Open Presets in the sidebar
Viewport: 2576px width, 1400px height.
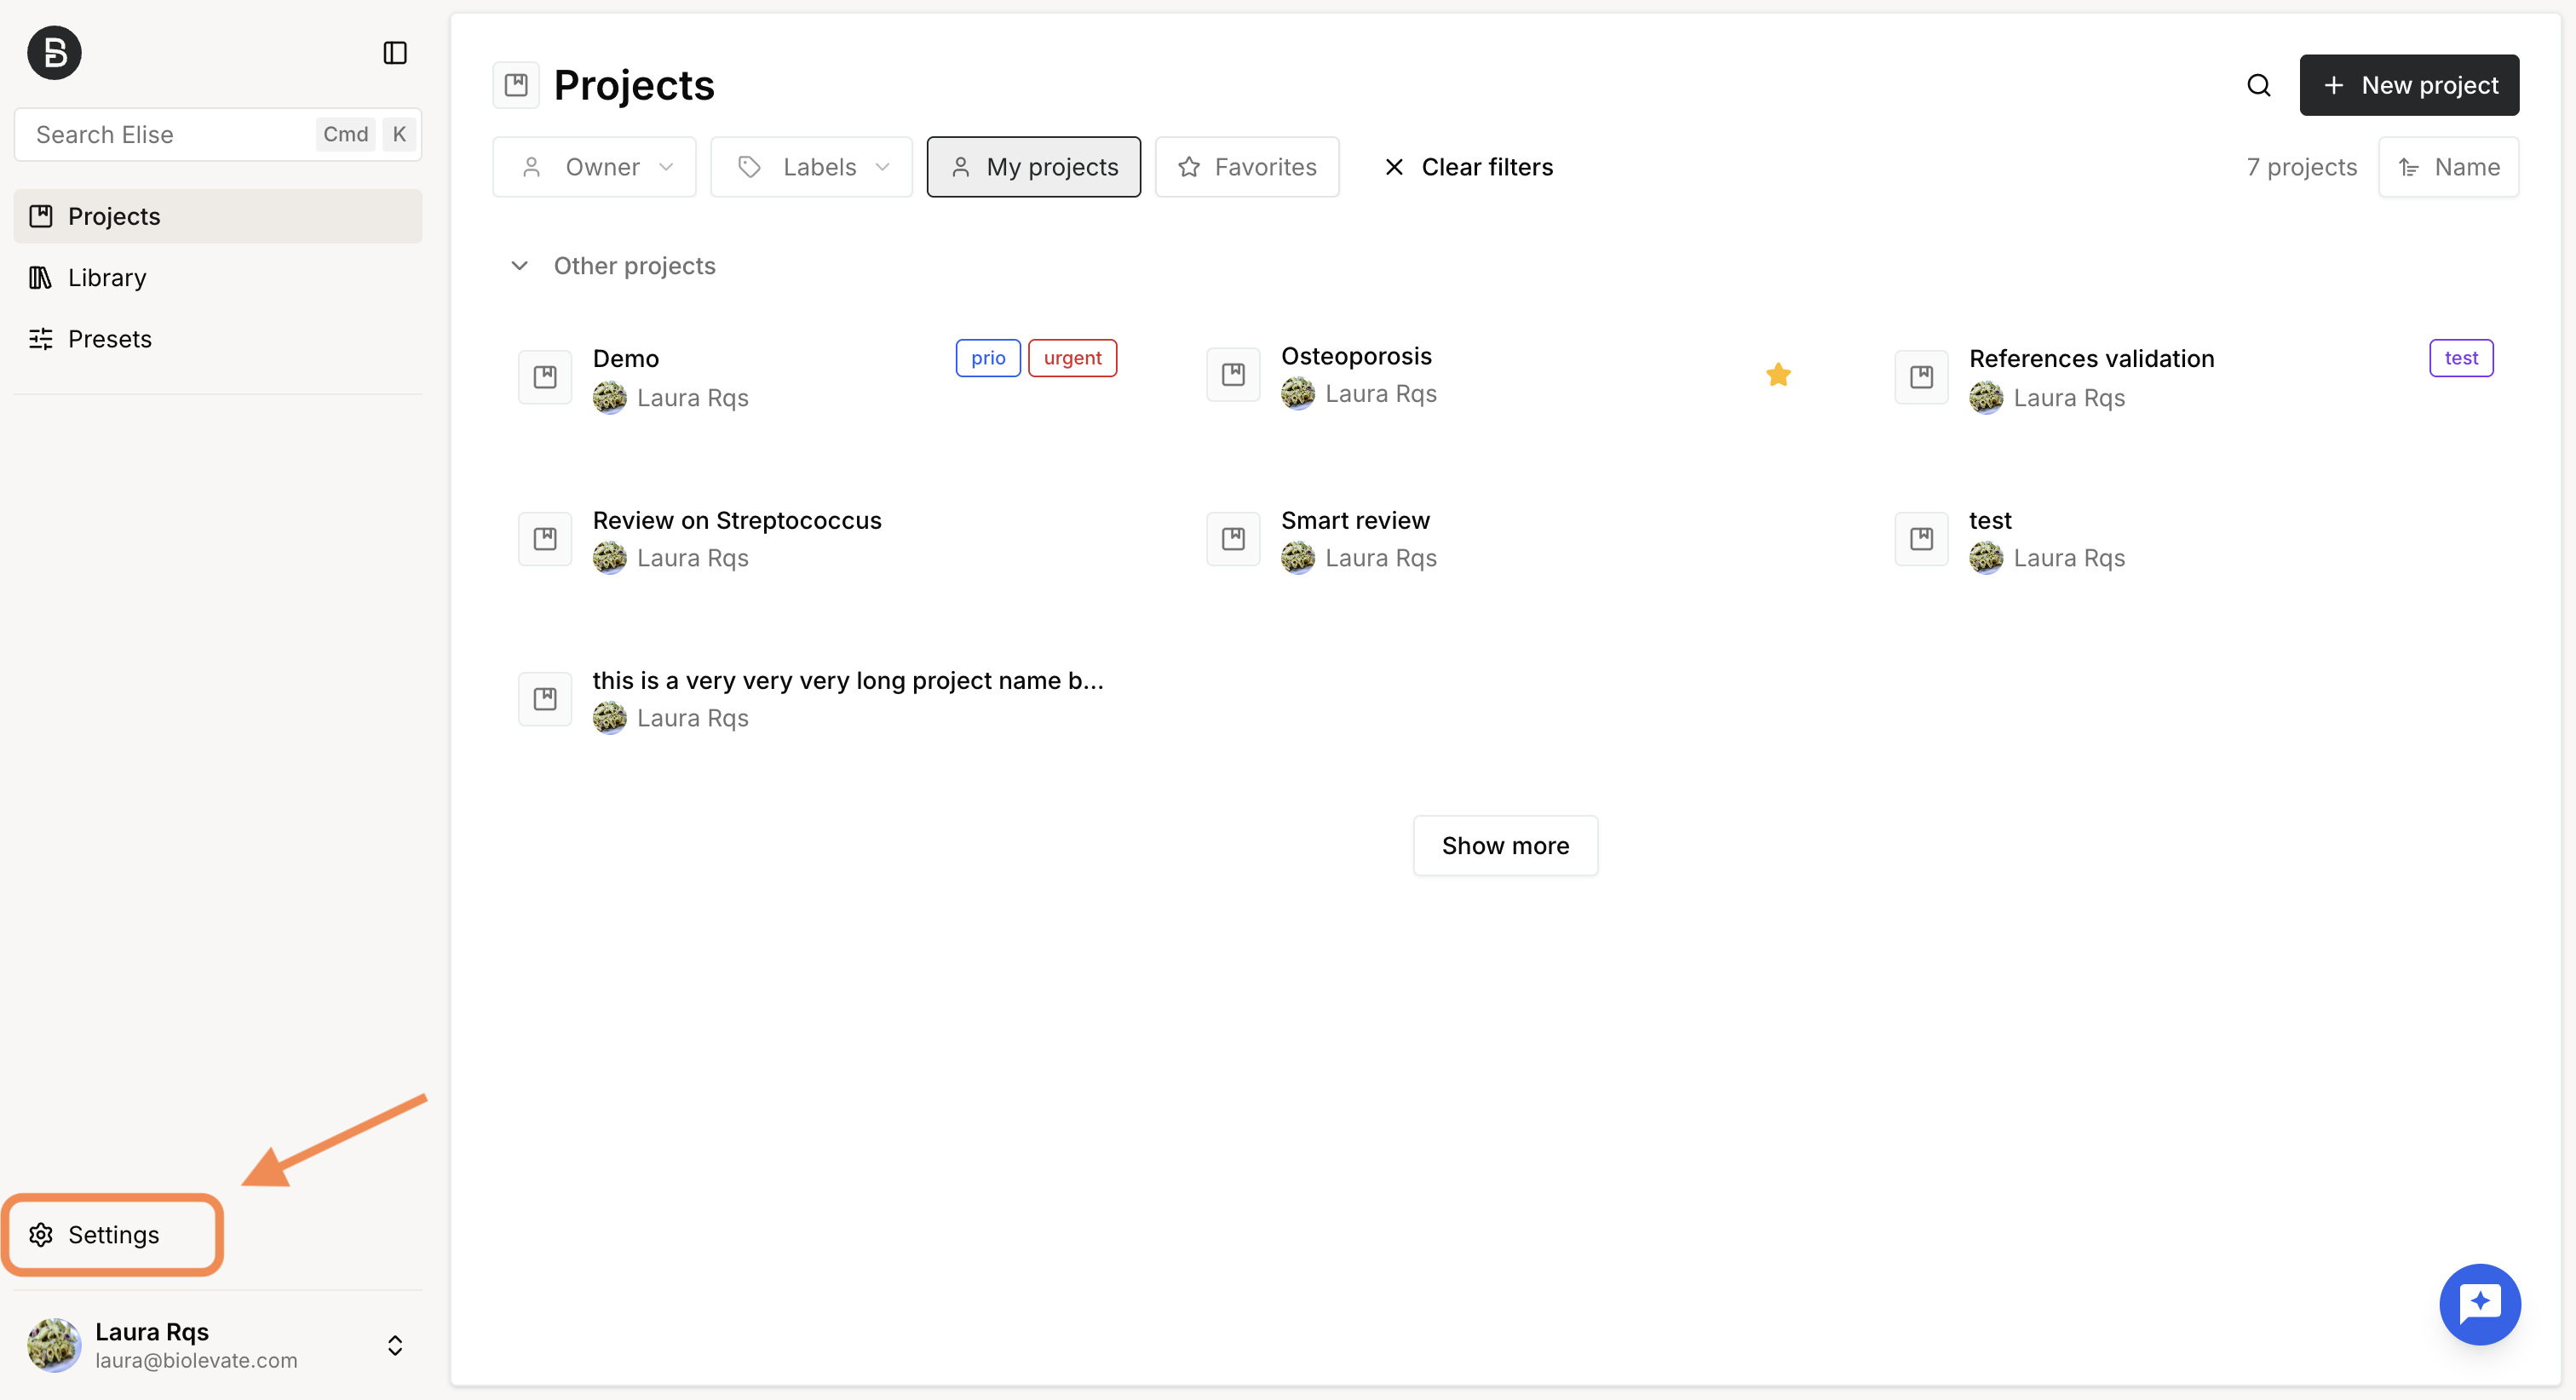[x=218, y=339]
